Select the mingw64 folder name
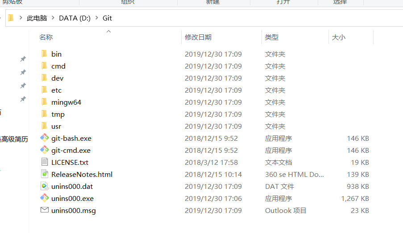The height and width of the screenshot is (233, 403). click(66, 102)
